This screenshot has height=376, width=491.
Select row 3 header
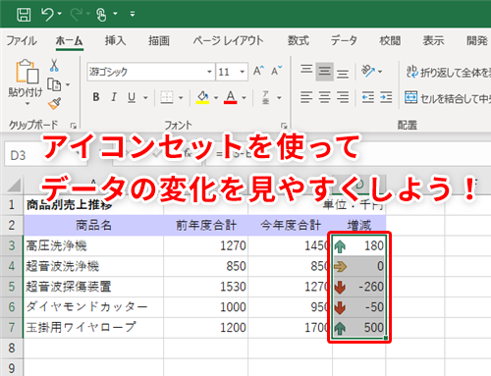click(12, 245)
